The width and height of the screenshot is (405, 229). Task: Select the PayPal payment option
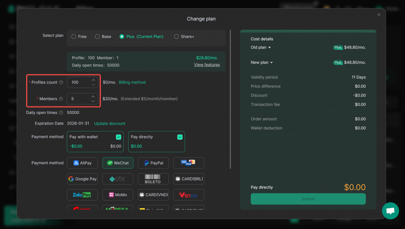[153, 163]
